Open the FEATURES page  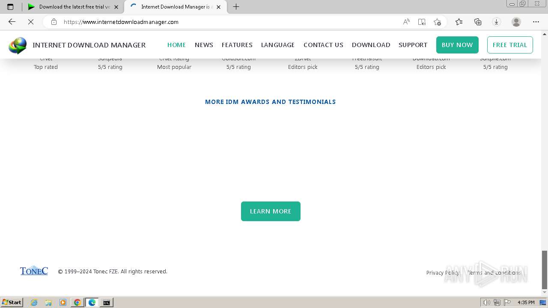point(237,45)
